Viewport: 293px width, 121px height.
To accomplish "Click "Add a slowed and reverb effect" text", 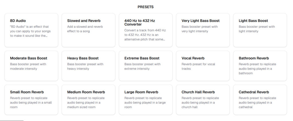I will [x=85, y=29].
